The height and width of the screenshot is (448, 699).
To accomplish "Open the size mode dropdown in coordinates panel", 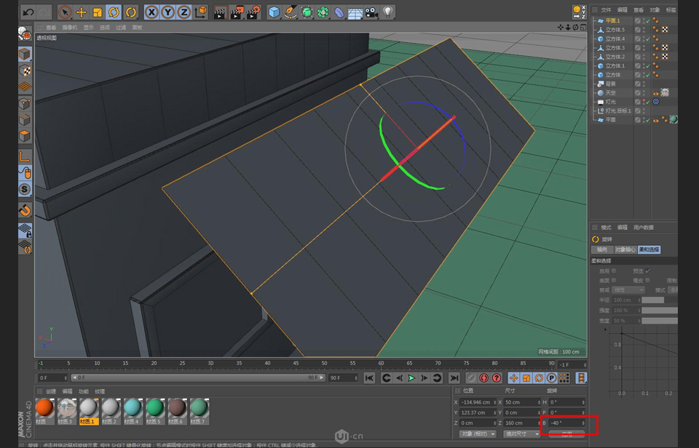I will (521, 433).
